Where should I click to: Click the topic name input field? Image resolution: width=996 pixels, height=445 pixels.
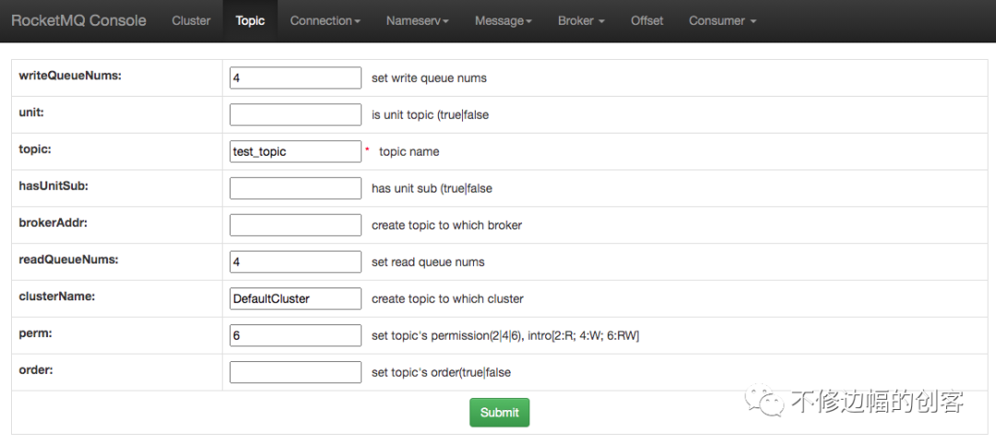(295, 152)
